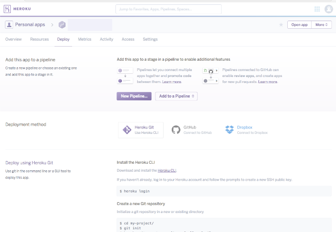Click 'Create a new Git repository' heading
Viewport: 336px width, 232px height.
[x=141, y=204]
